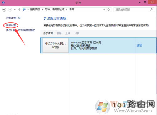Click 下移 to move language down
This screenshot has width=157, height=115.
(x=76, y=33)
